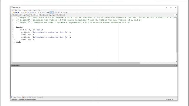
Task: Open a file with the folder icon
Action: (x=14, y=12)
